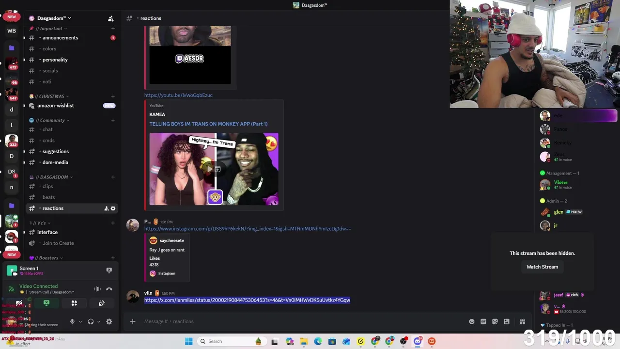Open the emoji picker in message bar
Screen dimensions: 620x349
click(x=472, y=321)
